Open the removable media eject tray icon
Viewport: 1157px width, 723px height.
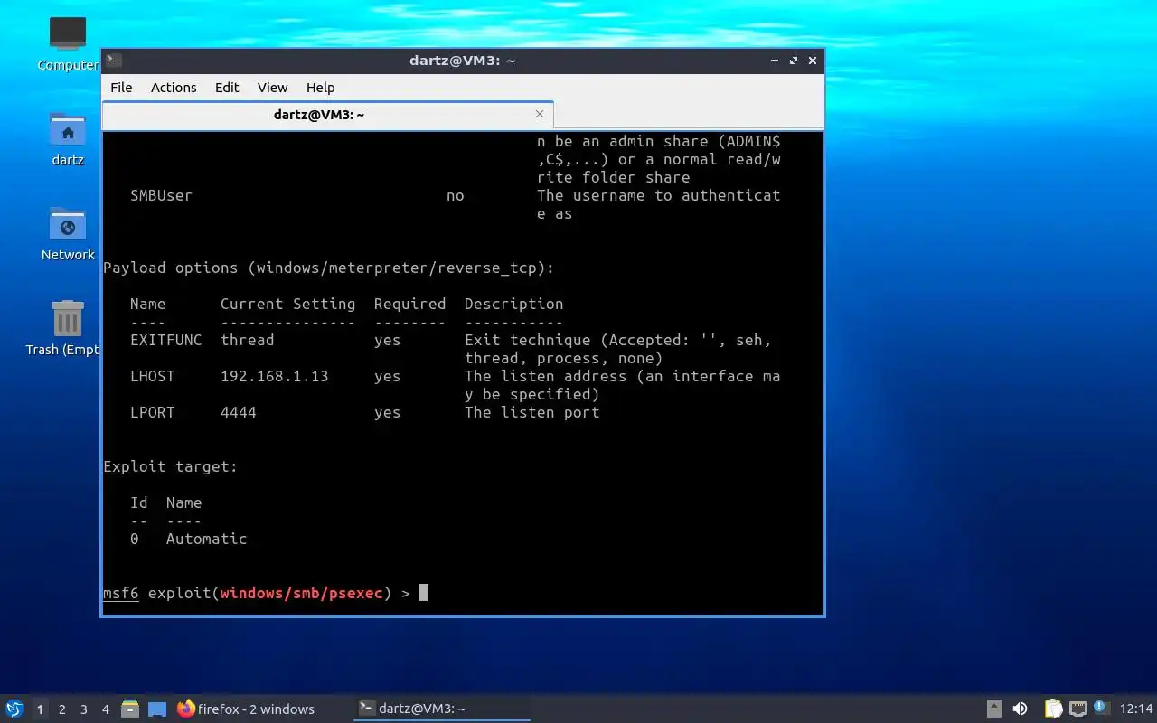[x=993, y=709]
